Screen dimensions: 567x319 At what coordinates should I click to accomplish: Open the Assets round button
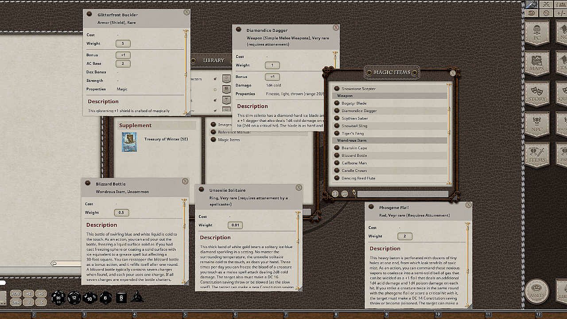pos(537,291)
